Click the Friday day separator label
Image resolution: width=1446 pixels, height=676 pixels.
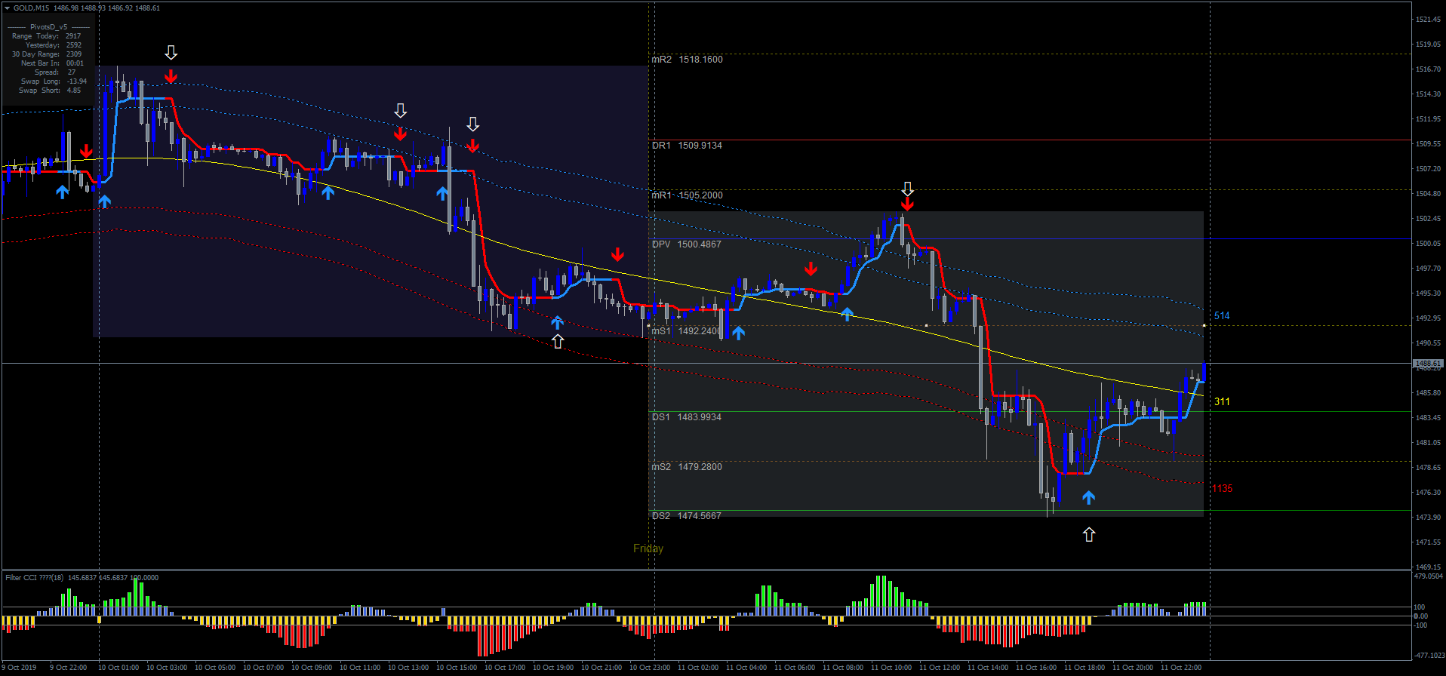pyautogui.click(x=648, y=548)
